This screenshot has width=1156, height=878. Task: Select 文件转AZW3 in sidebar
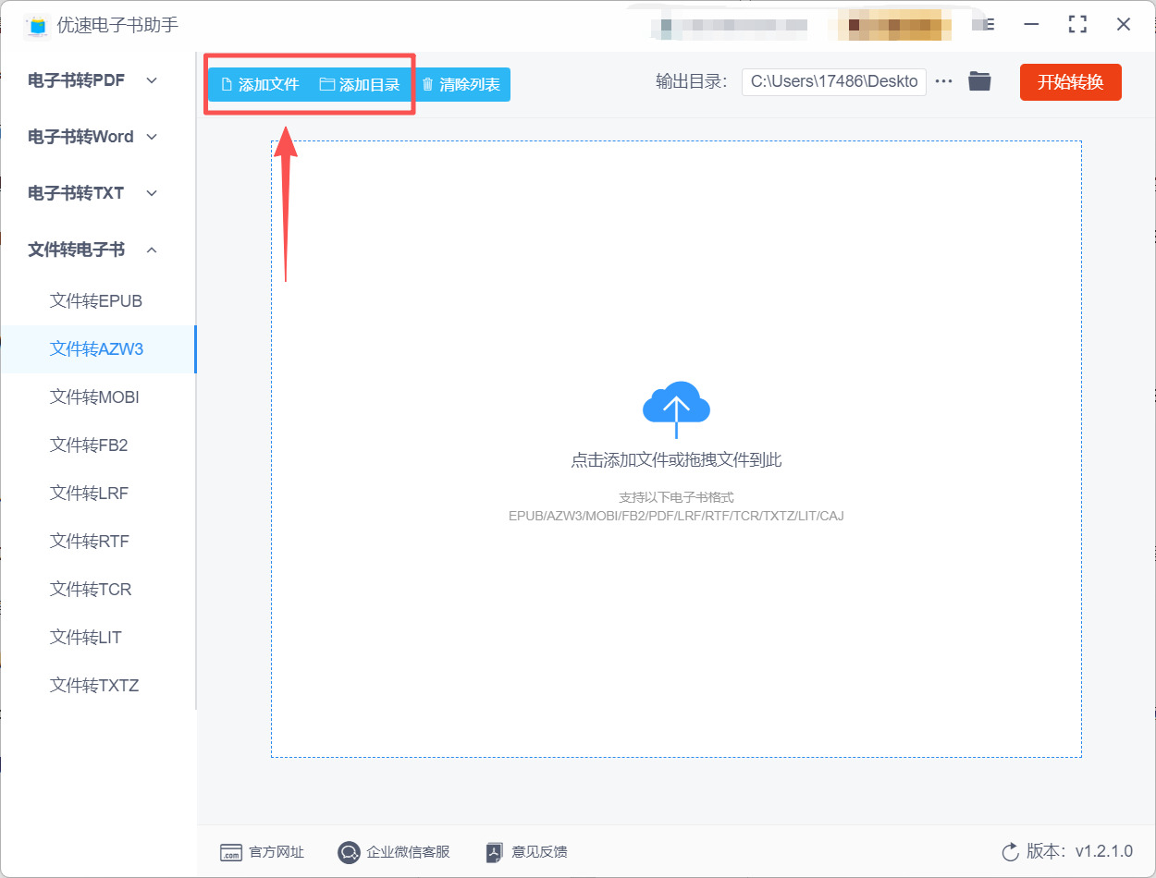click(96, 349)
